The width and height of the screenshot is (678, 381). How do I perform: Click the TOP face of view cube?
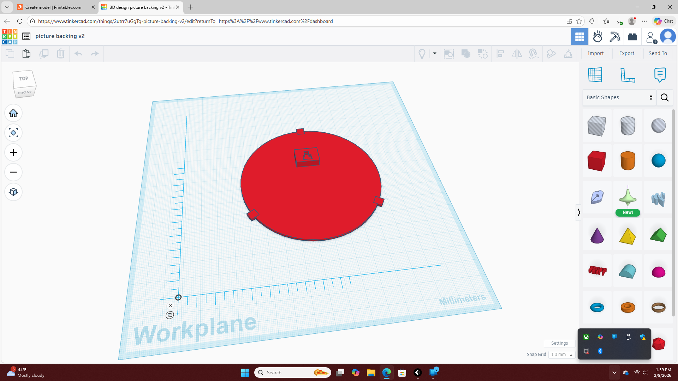tap(24, 79)
